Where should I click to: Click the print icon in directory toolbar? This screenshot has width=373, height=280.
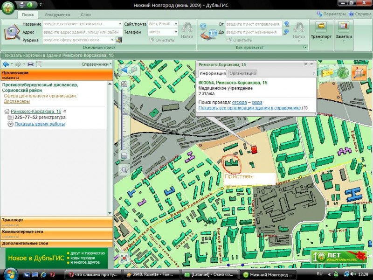[x=30, y=64]
